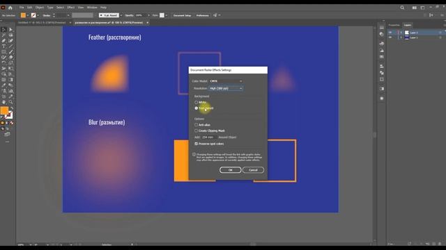Open the stroke weight dropdown
The width and height of the screenshot is (446, 250).
click(68, 15)
